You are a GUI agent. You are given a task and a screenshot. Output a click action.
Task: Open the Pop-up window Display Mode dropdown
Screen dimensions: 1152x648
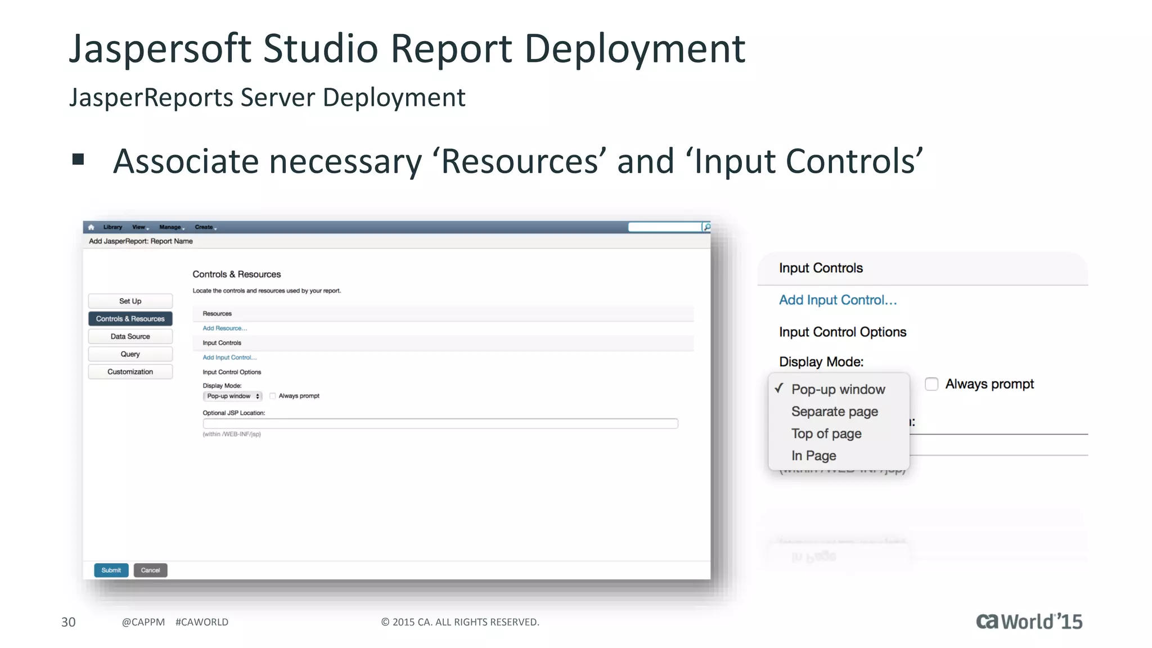232,397
